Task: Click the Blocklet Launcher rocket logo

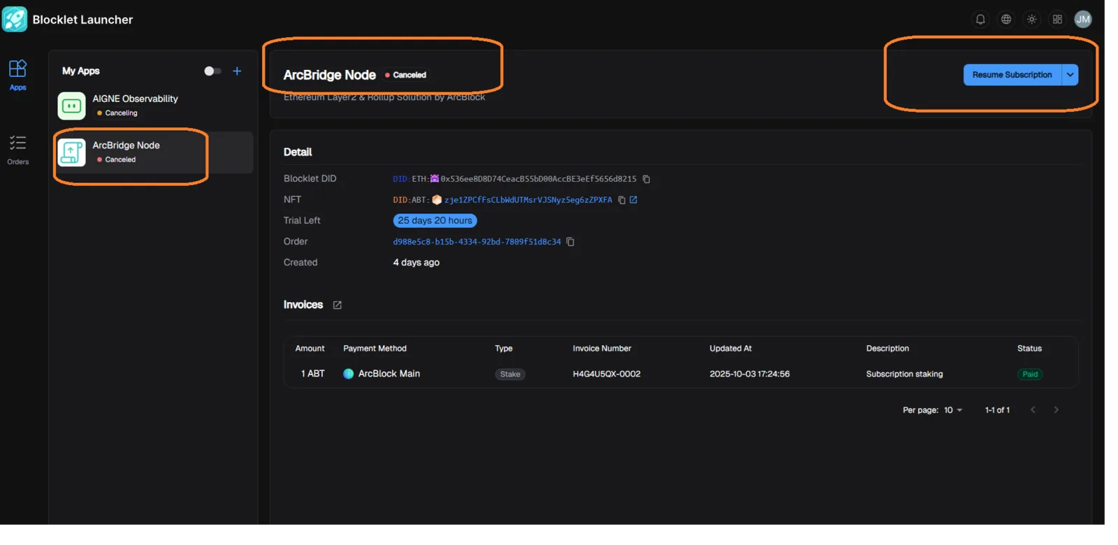Action: [15, 20]
